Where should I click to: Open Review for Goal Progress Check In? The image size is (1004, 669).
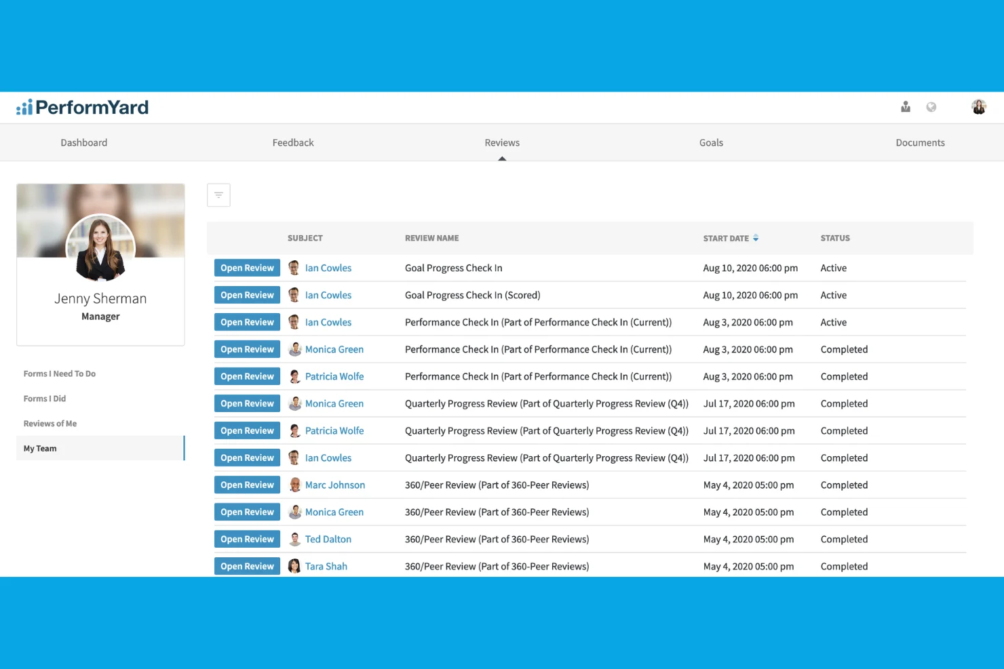247,268
